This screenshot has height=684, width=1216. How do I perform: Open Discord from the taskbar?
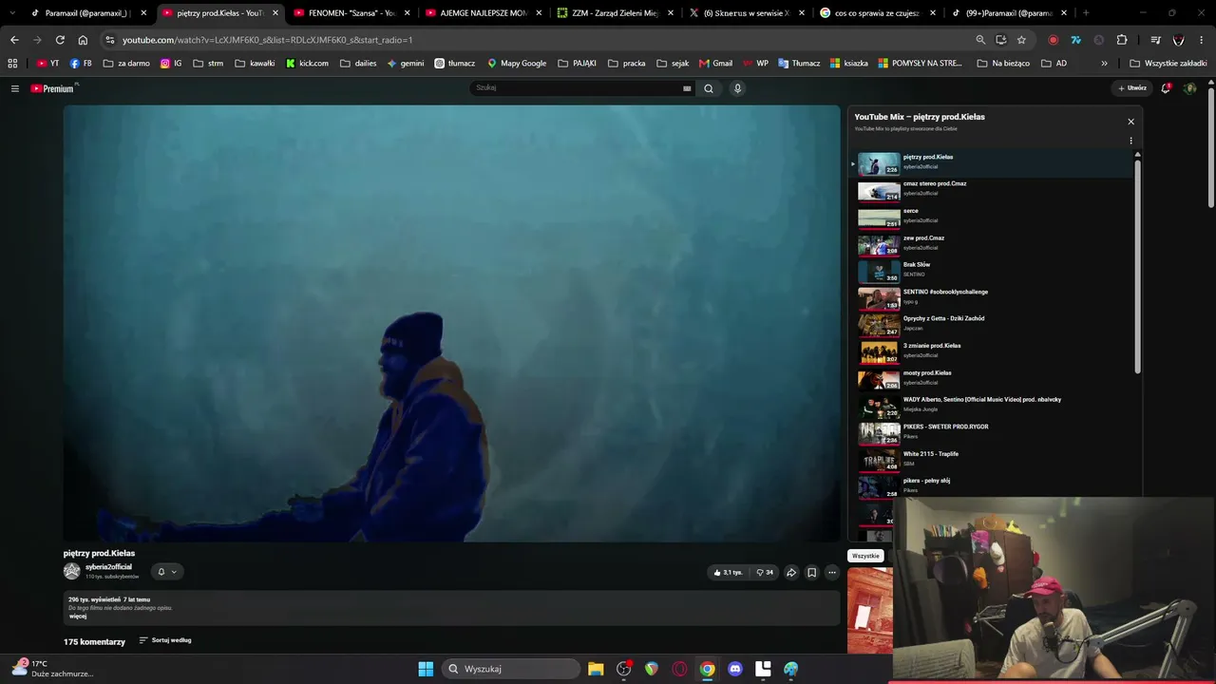pyautogui.click(x=734, y=669)
